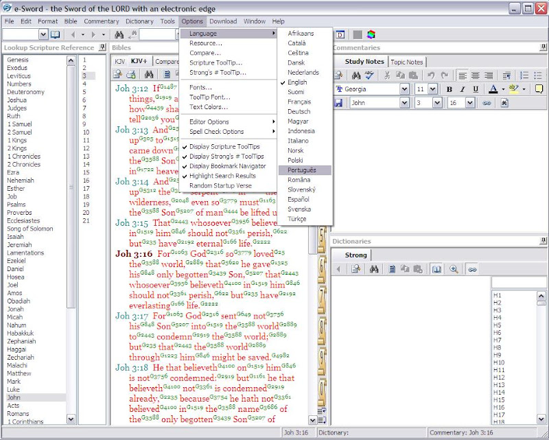Switch to the KJV Bible tab
Viewport: 549px width, 440px height.
pyautogui.click(x=119, y=61)
